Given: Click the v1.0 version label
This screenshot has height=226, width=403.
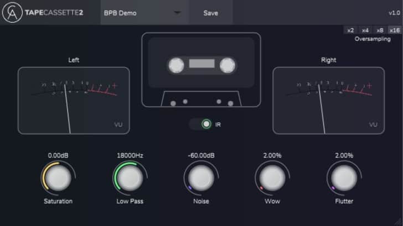Looking at the screenshot, I should [x=394, y=13].
